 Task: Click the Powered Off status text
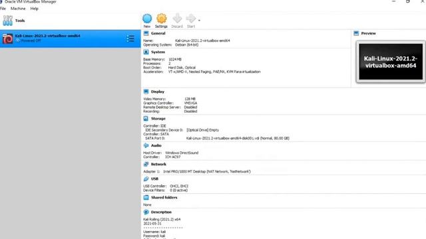pyautogui.click(x=31, y=40)
